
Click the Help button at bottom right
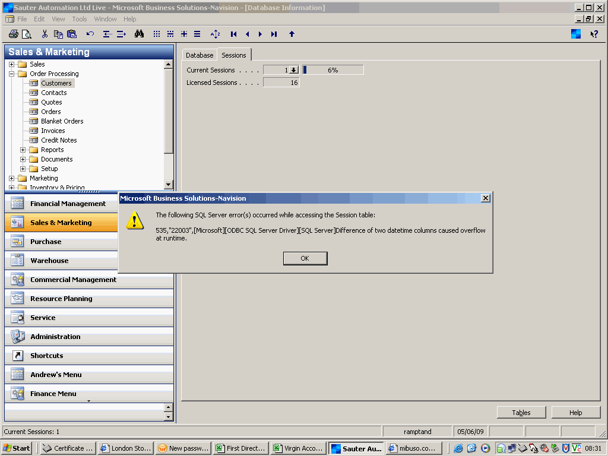(576, 413)
